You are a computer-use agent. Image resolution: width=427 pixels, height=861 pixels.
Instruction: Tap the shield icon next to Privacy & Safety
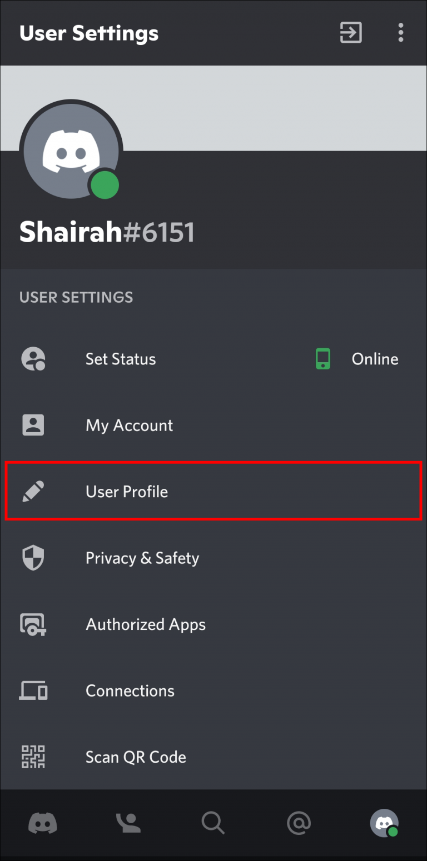[x=33, y=558]
